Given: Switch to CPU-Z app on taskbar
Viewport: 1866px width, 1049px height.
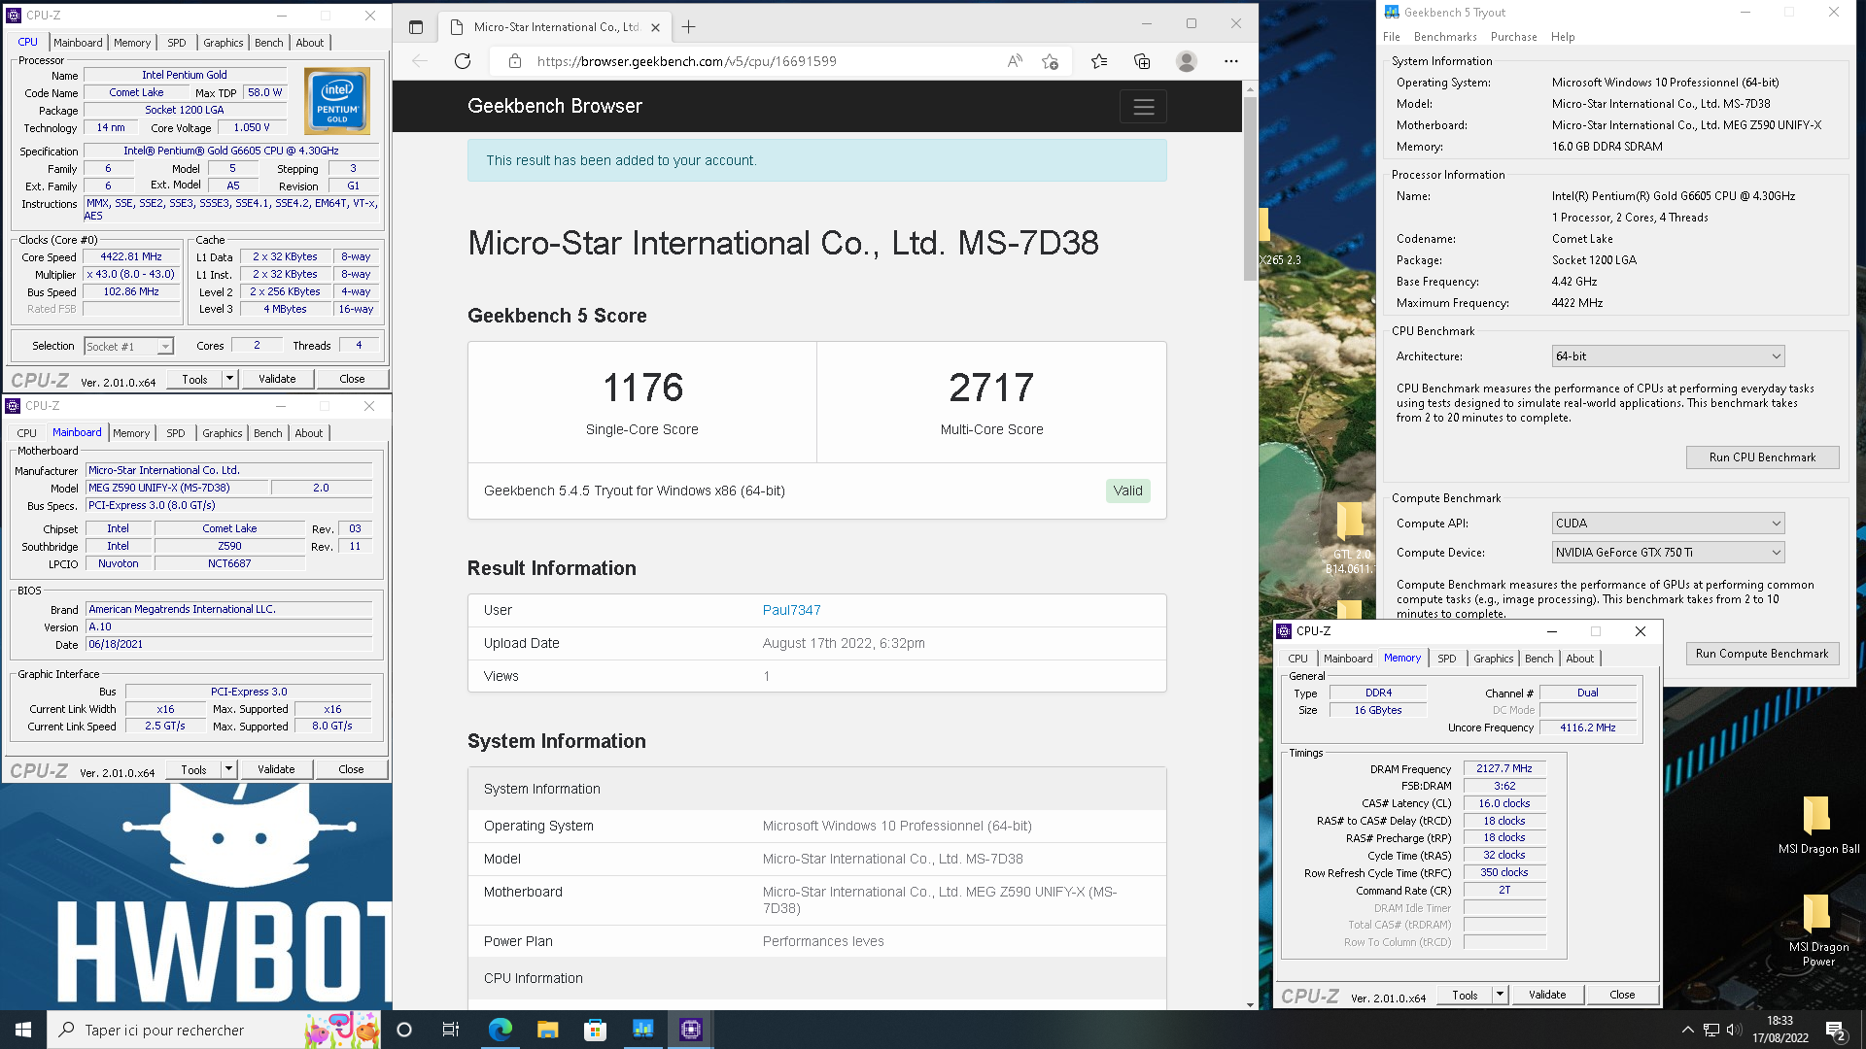Looking at the screenshot, I should click(x=691, y=1030).
